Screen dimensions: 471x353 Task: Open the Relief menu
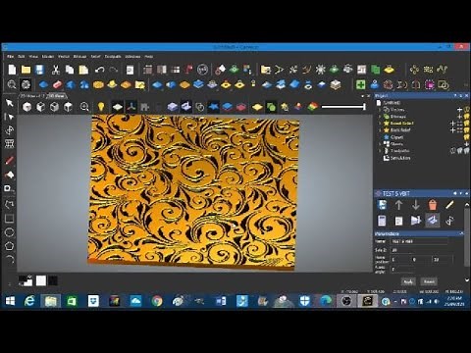[x=95, y=57]
